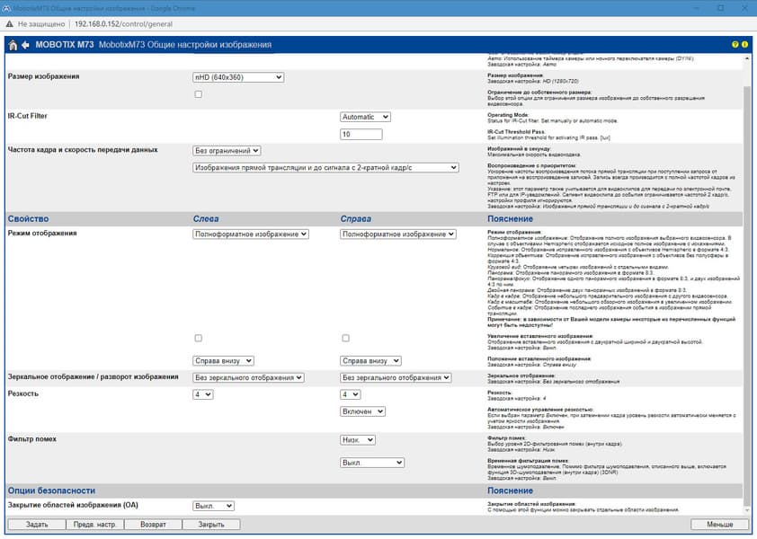Open the 'Низк.' noise filter dropdown

coord(357,440)
